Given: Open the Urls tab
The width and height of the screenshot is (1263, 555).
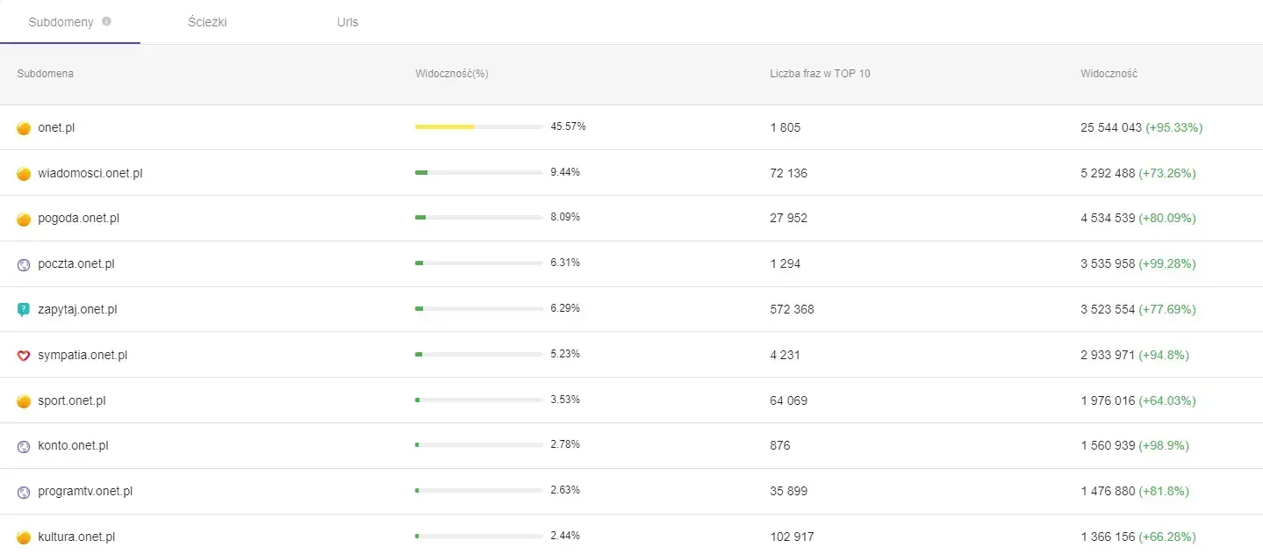Looking at the screenshot, I should pos(348,22).
